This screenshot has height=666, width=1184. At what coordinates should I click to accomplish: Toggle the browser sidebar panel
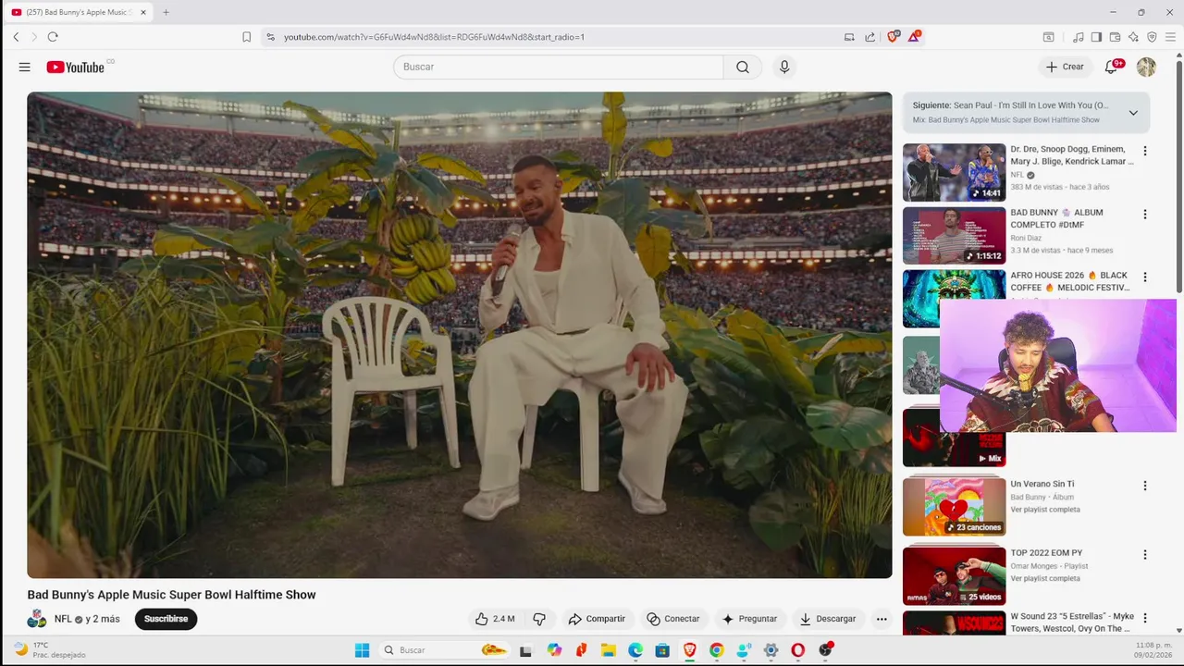pos(1096,37)
